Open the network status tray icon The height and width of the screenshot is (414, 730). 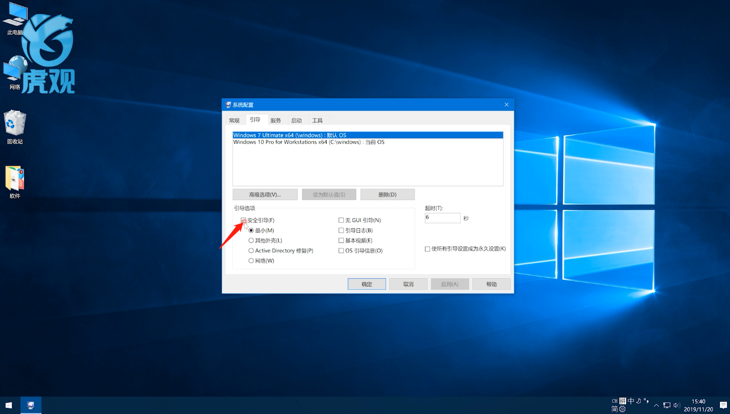click(666, 405)
